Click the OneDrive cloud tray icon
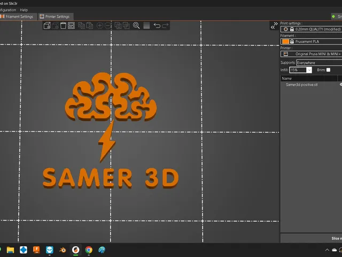The height and width of the screenshot is (257, 342). pyautogui.click(x=335, y=250)
